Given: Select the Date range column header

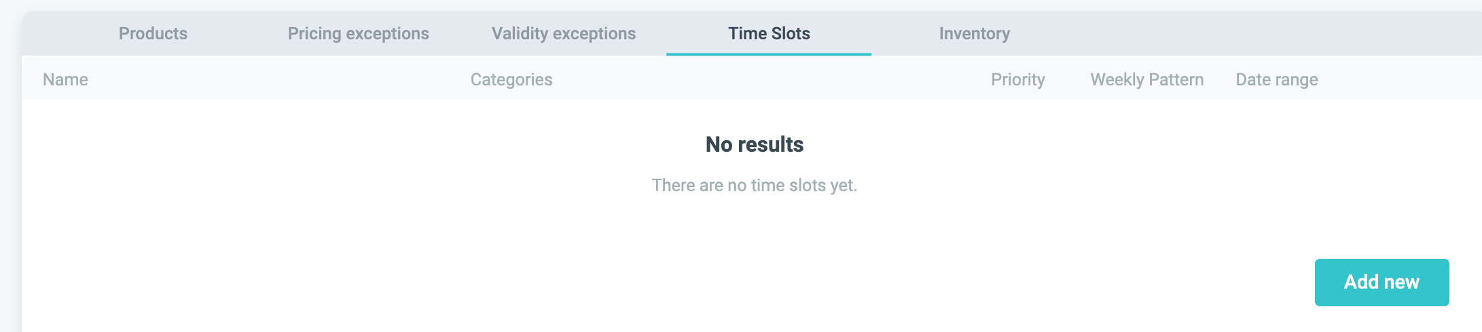Looking at the screenshot, I should pos(1276,79).
